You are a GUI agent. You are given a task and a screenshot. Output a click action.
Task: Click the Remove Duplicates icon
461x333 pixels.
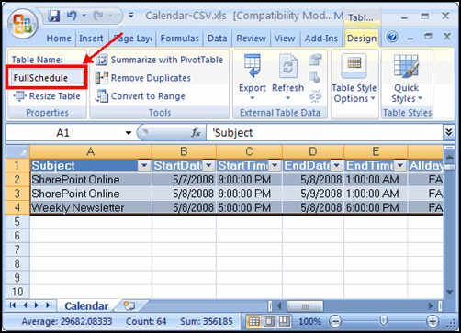tap(101, 78)
